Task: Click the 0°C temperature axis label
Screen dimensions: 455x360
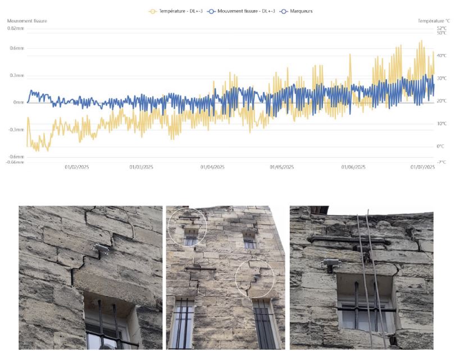Action: pyautogui.click(x=440, y=146)
